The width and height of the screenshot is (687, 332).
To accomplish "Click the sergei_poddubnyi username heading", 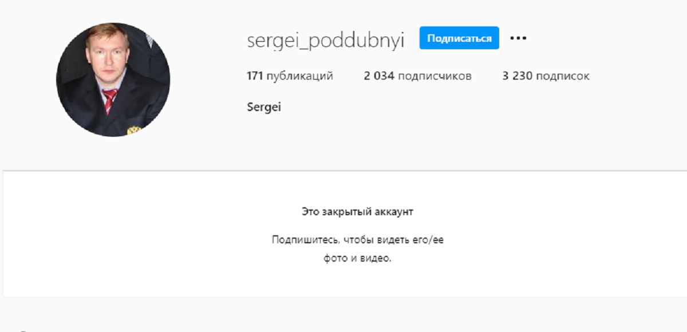I will [326, 40].
